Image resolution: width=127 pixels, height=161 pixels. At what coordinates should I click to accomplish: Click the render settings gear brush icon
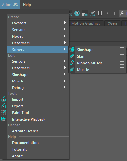[x=92, y=13]
